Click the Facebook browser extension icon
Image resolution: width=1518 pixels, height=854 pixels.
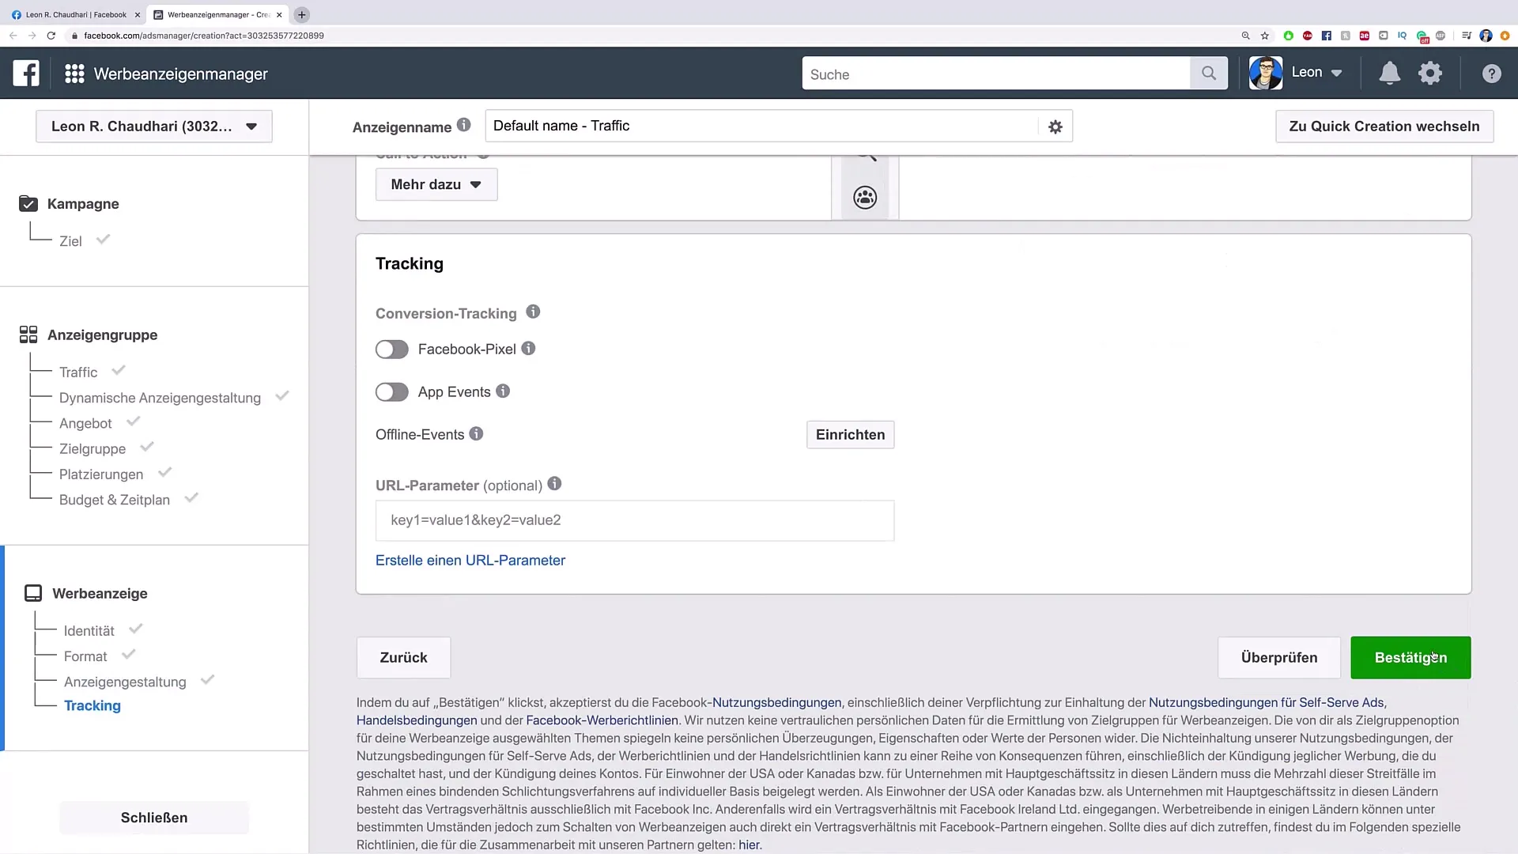(x=1327, y=36)
